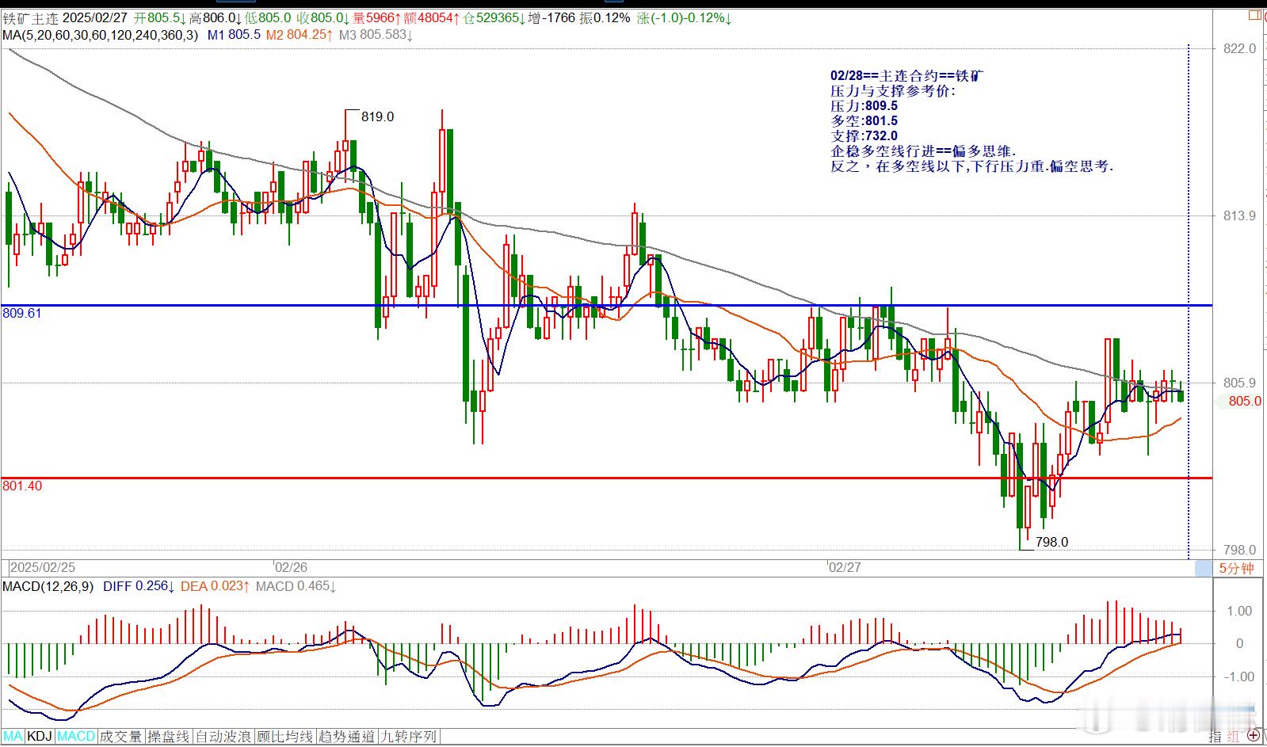Switch to the KDJ indicator tab
Image resolution: width=1267 pixels, height=747 pixels.
[40, 737]
